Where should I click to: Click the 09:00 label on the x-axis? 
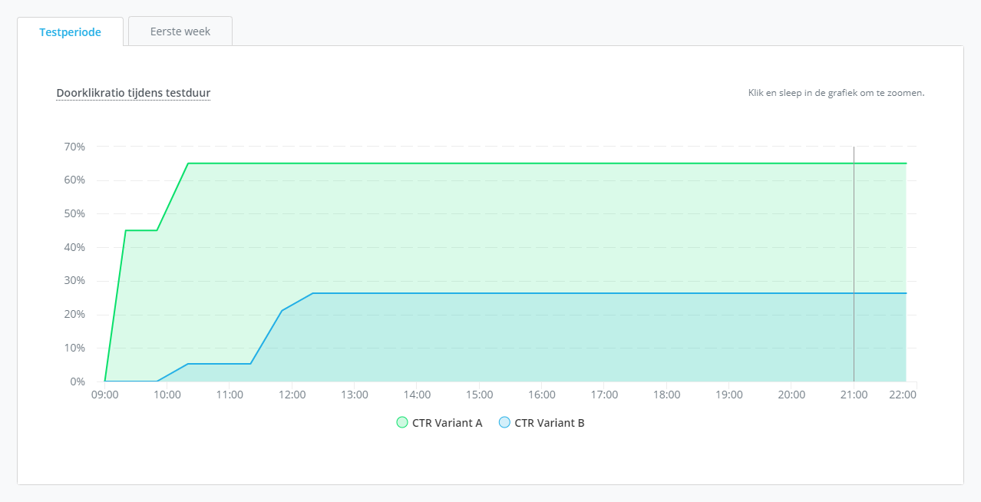pyautogui.click(x=106, y=395)
